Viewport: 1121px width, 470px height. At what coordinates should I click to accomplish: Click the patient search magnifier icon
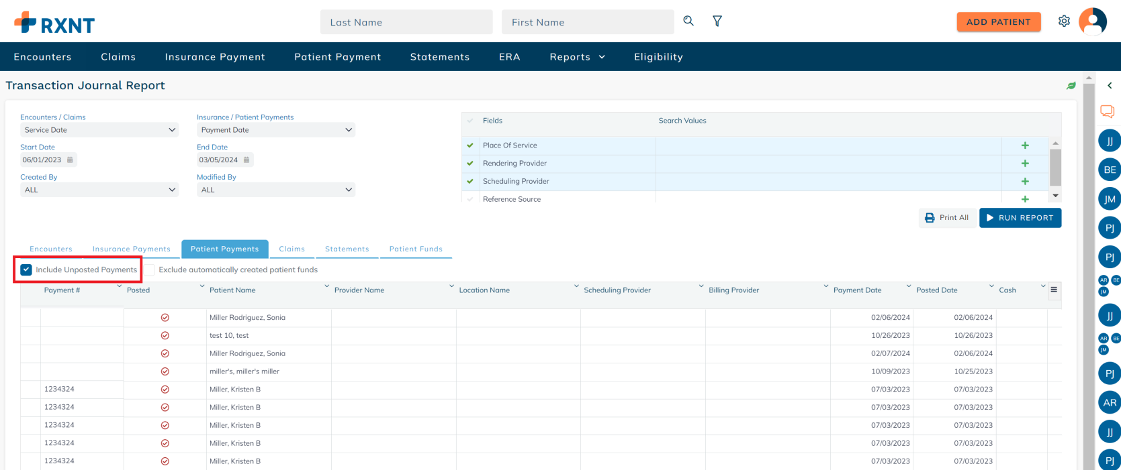[688, 21]
